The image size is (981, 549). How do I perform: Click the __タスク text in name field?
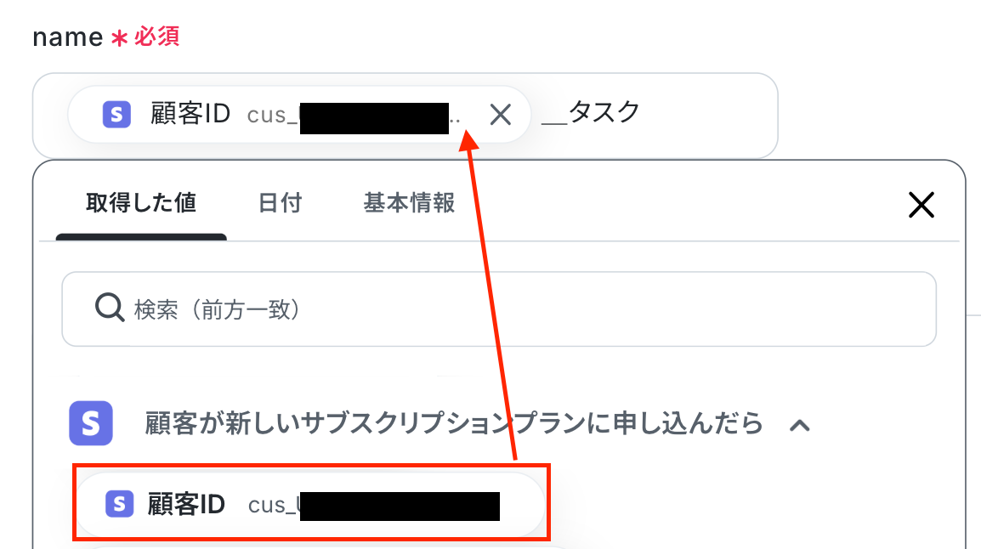click(x=590, y=113)
